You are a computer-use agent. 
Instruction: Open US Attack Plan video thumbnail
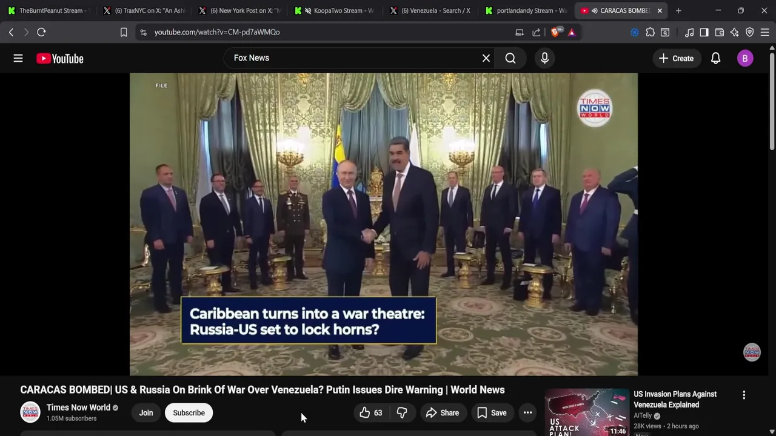click(x=587, y=412)
